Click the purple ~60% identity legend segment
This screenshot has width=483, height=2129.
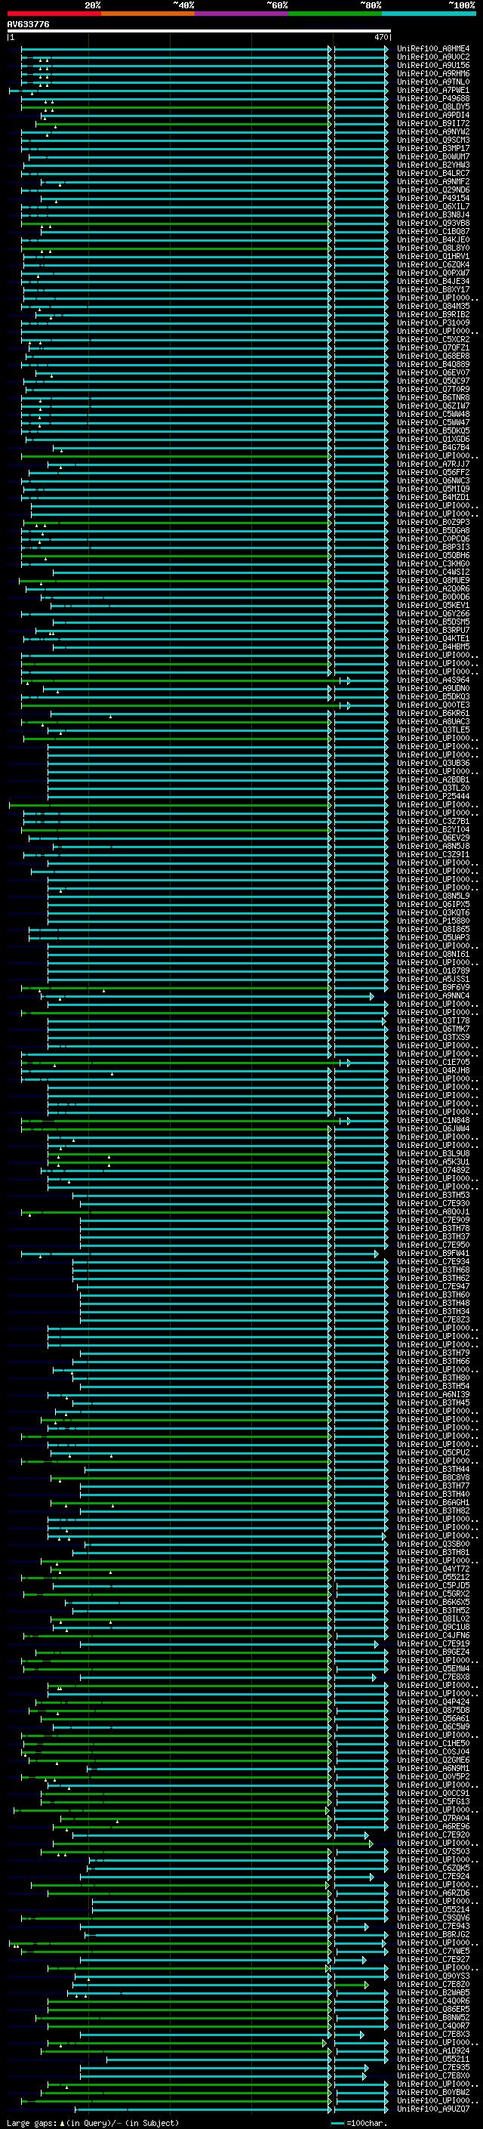point(242,14)
